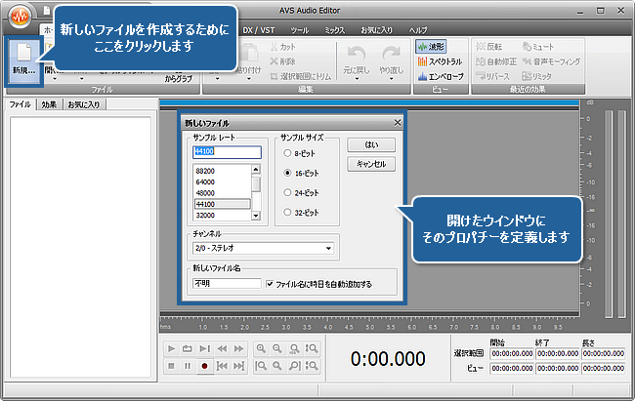This screenshot has height=401, width=635.
Task: Click the fast forward button
Action: point(239,348)
